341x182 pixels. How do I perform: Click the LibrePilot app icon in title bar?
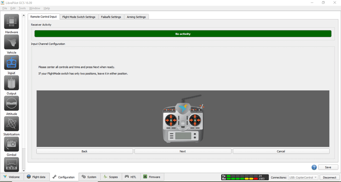2,3
